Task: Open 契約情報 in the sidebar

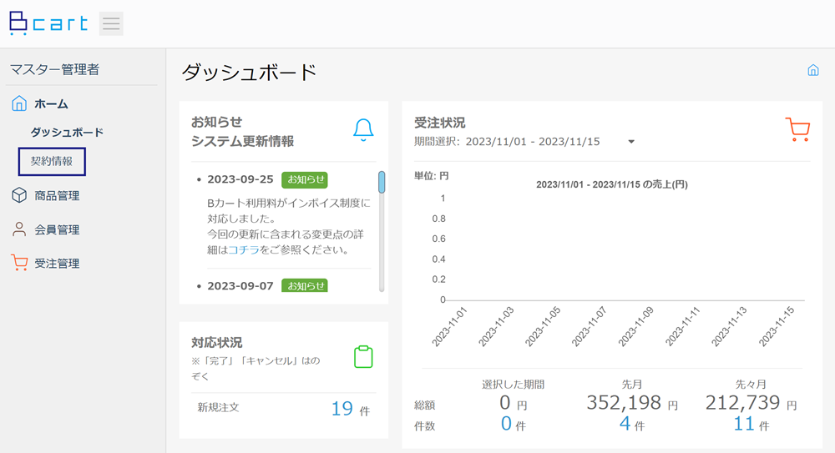Action: pos(52,161)
